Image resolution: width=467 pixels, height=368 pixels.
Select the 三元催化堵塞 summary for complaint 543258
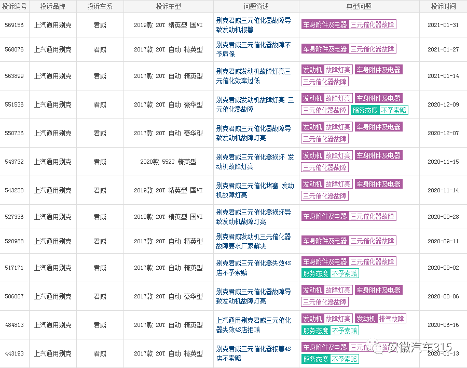coord(255,190)
